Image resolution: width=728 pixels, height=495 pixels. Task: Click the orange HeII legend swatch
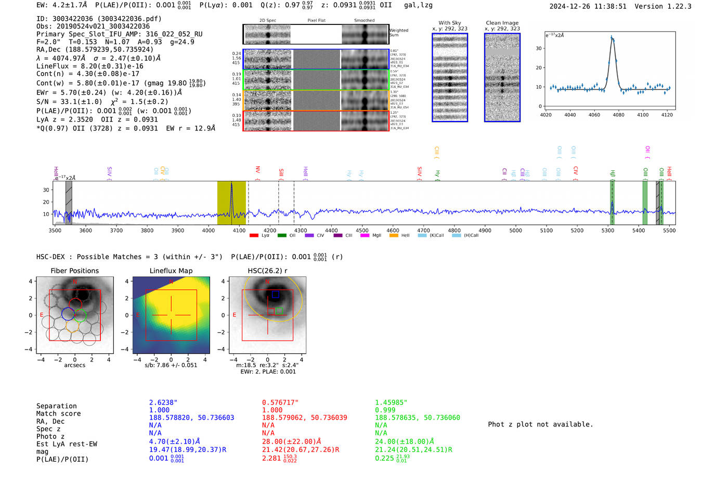tap(394, 235)
